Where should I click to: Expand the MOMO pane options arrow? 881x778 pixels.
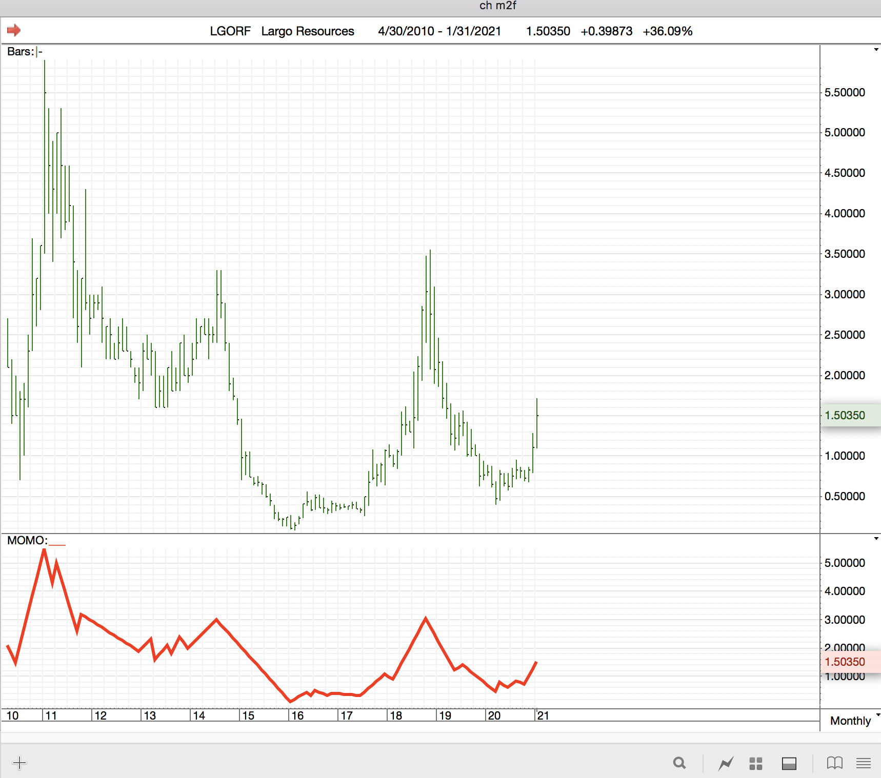click(x=876, y=538)
